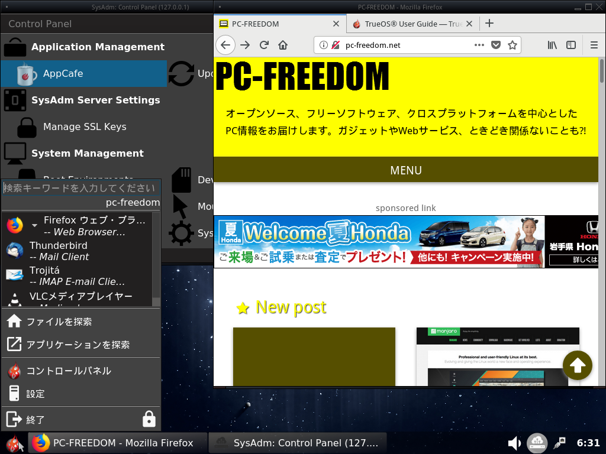This screenshot has width=606, height=454.
Task: Click the Firefox page vertical scrollbar
Action: pyautogui.click(x=602, y=177)
